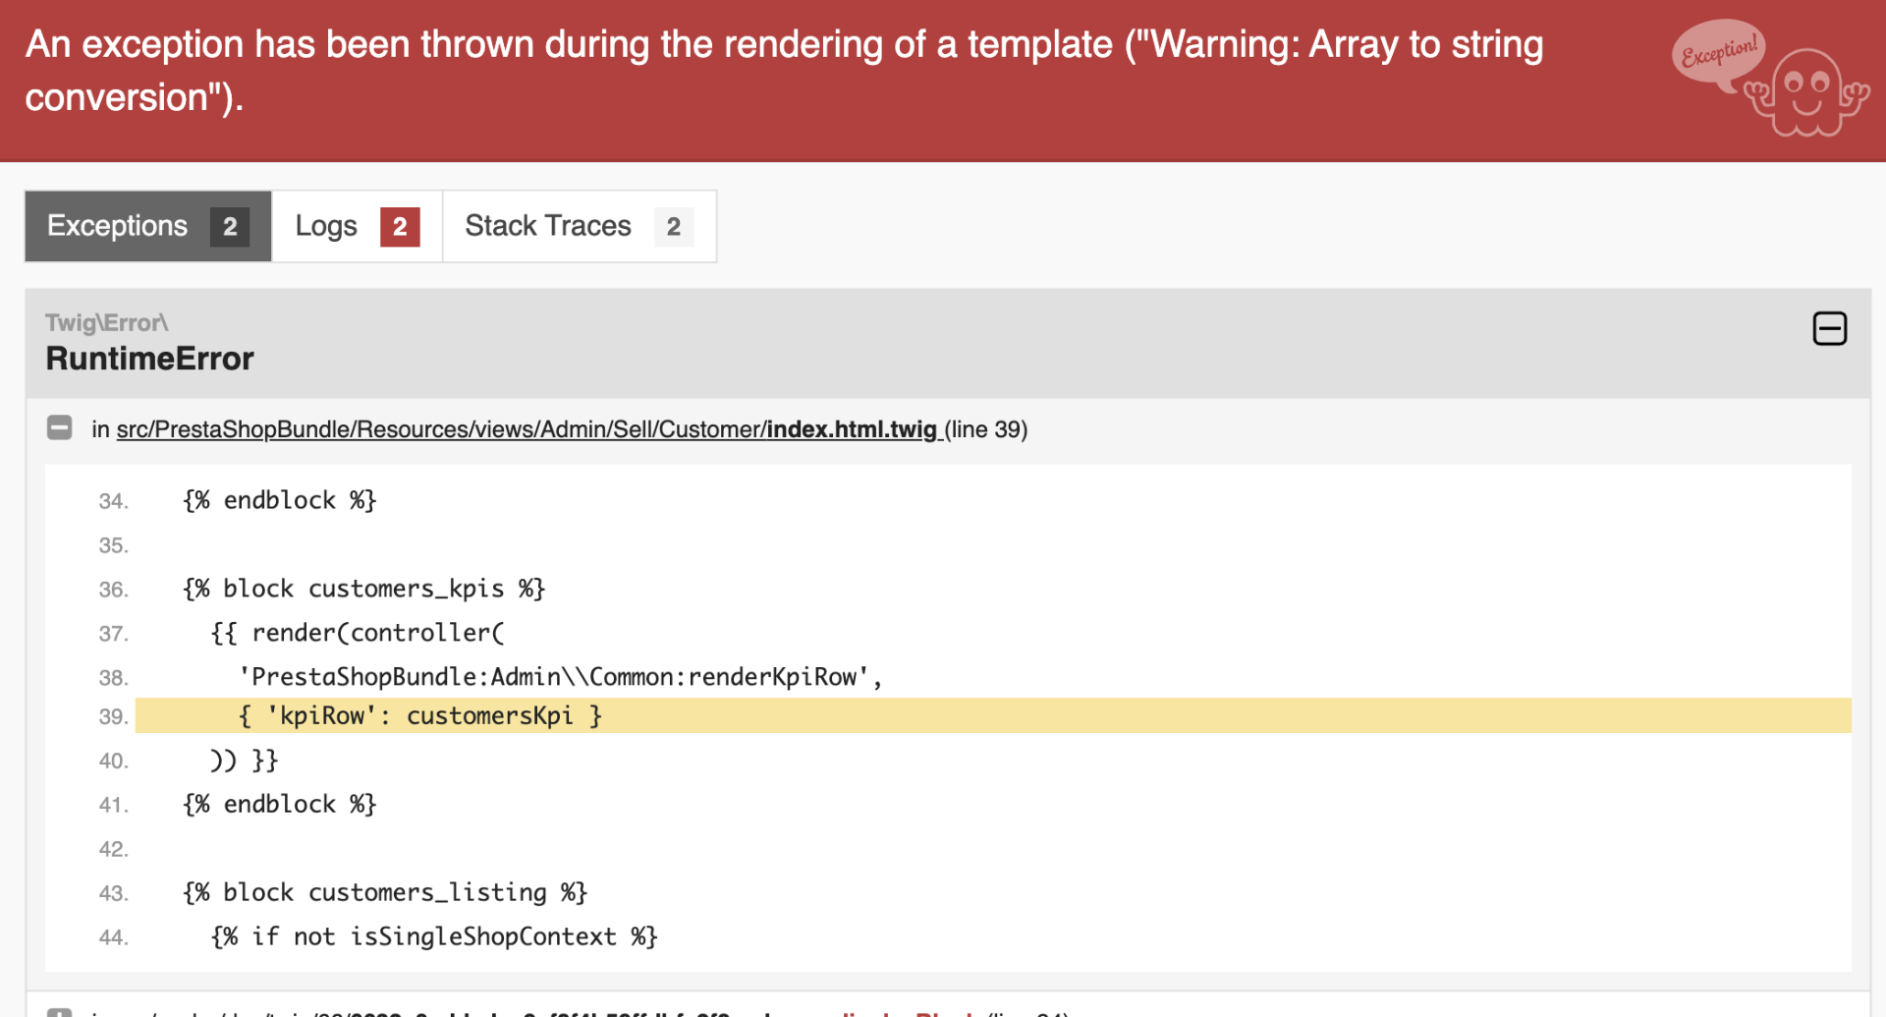Switch to the Exceptions tab
This screenshot has width=1886, height=1017.
147,226
